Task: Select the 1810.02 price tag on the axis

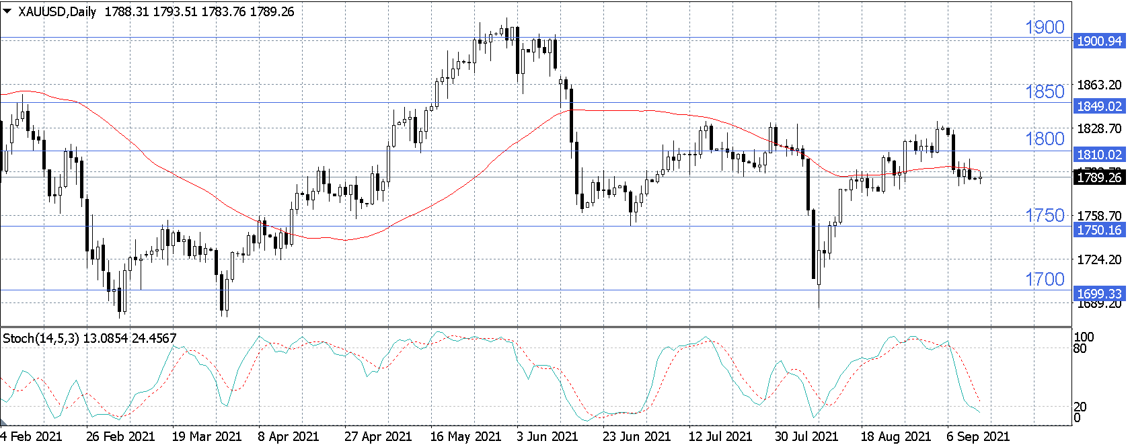Action: click(x=1099, y=155)
